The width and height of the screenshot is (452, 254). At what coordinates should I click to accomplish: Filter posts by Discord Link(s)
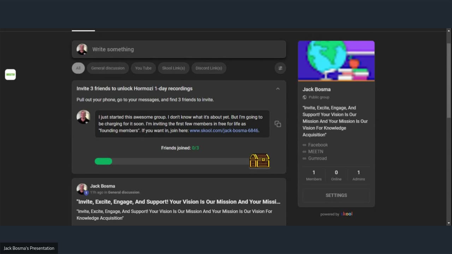pos(209,68)
